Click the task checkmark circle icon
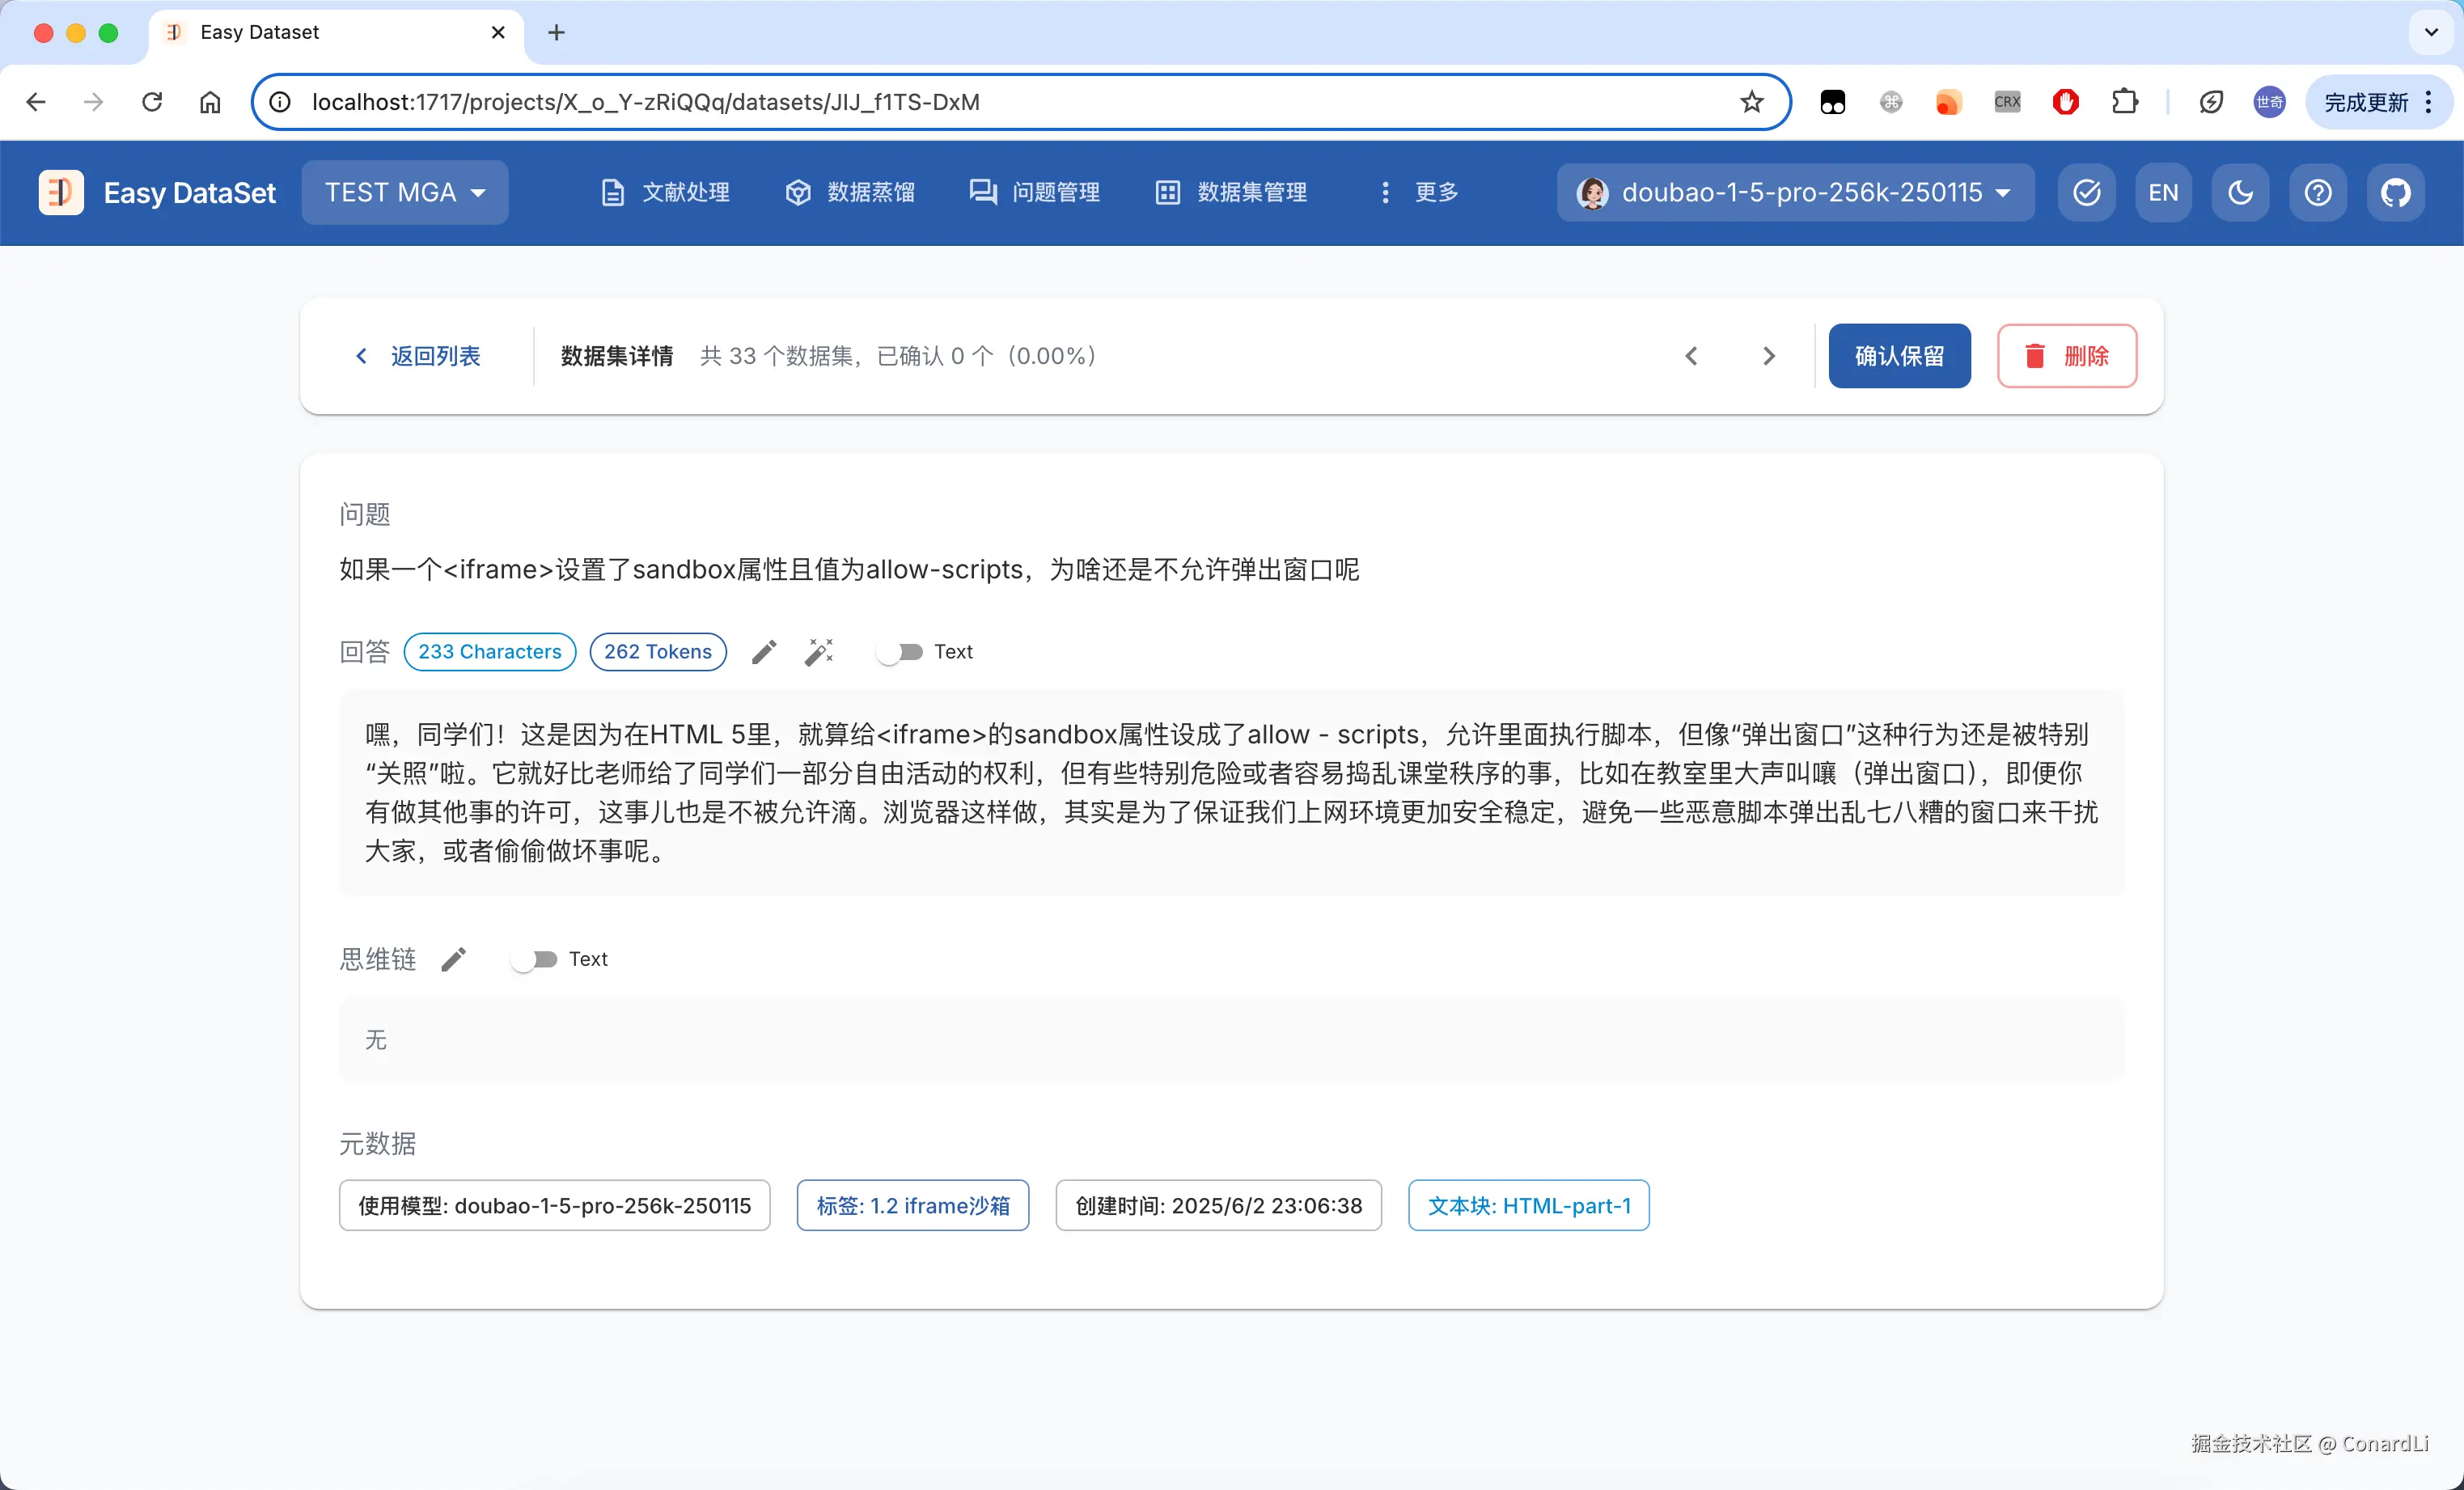The width and height of the screenshot is (2464, 1490). (2086, 192)
